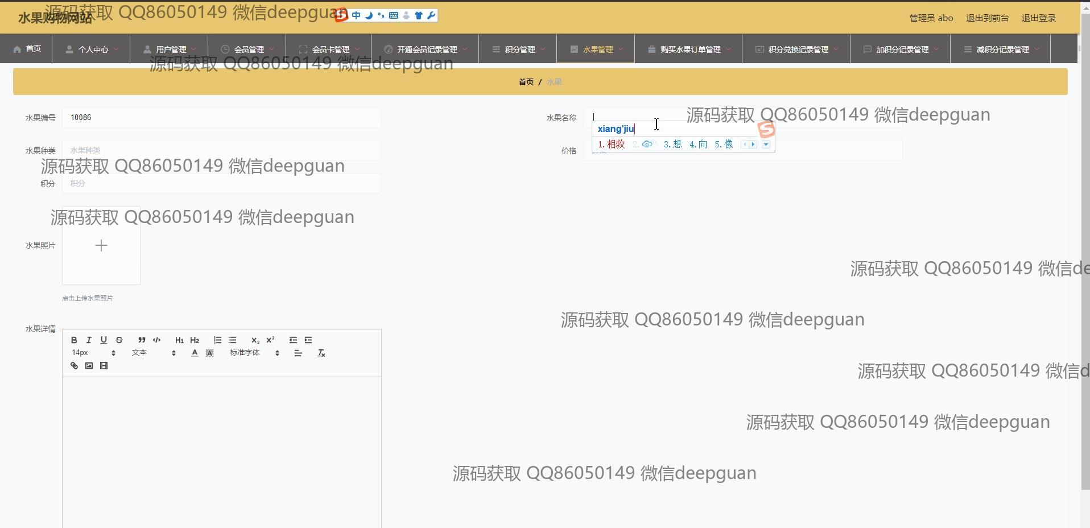Click the 退出到前台 link
Image resolution: width=1090 pixels, height=528 pixels.
(x=987, y=18)
